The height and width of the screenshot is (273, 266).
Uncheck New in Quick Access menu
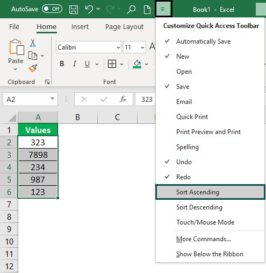(210, 57)
